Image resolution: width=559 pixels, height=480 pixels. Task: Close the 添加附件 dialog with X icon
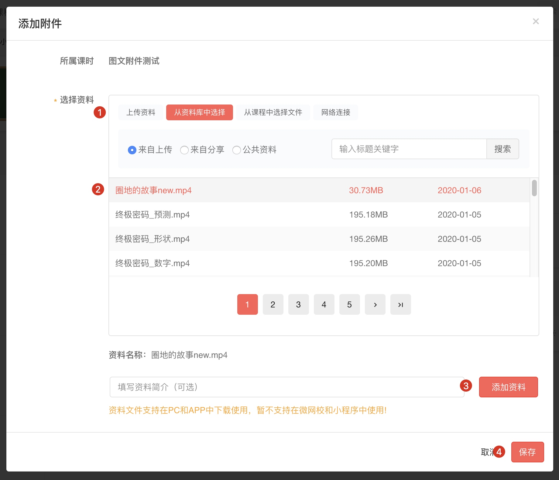pos(536,21)
